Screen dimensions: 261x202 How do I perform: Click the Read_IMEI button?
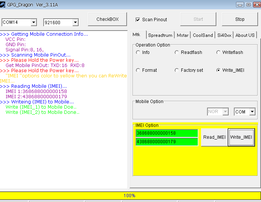coord(214,137)
